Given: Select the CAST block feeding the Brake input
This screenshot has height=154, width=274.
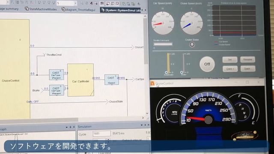Looking at the screenshot, I should coord(57,90).
